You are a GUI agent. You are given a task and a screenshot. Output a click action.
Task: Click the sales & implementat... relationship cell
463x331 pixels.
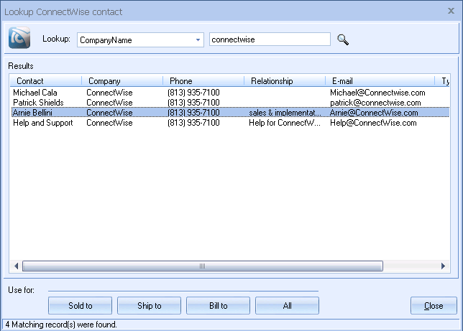pos(285,113)
